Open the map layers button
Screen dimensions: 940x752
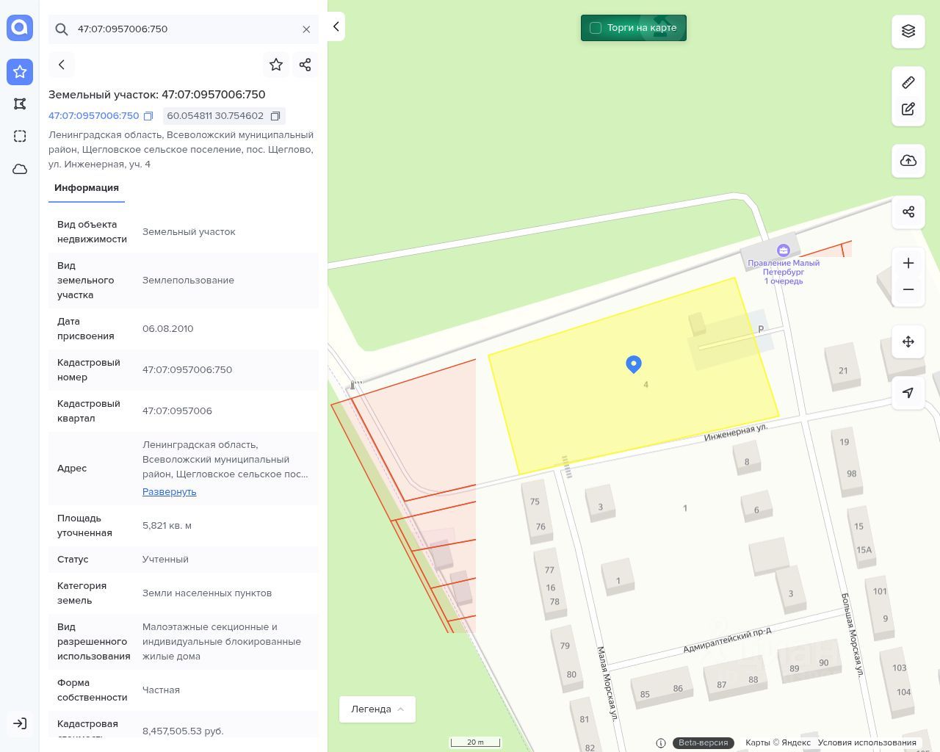point(908,31)
